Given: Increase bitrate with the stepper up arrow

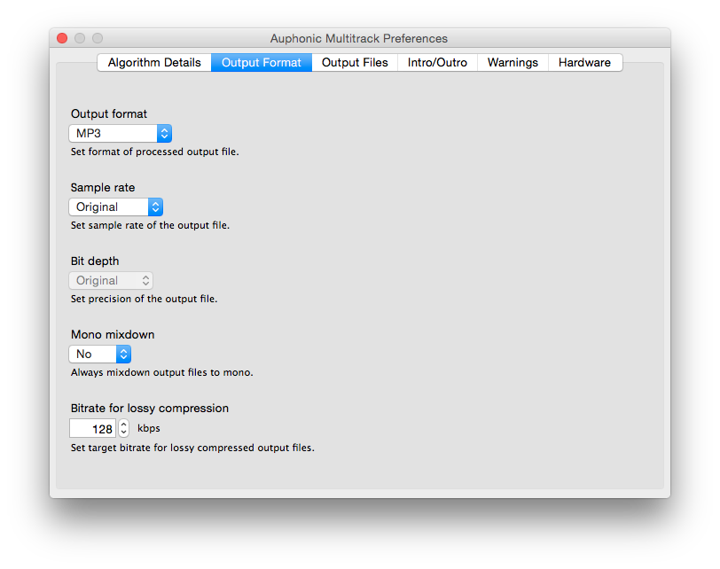Looking at the screenshot, I should pos(123,425).
